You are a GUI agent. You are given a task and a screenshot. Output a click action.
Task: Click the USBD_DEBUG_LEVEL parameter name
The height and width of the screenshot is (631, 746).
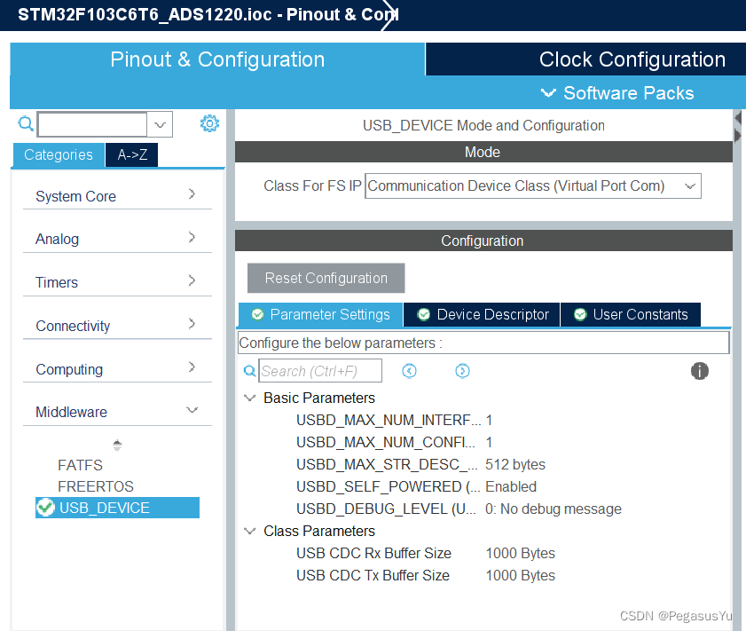point(386,509)
